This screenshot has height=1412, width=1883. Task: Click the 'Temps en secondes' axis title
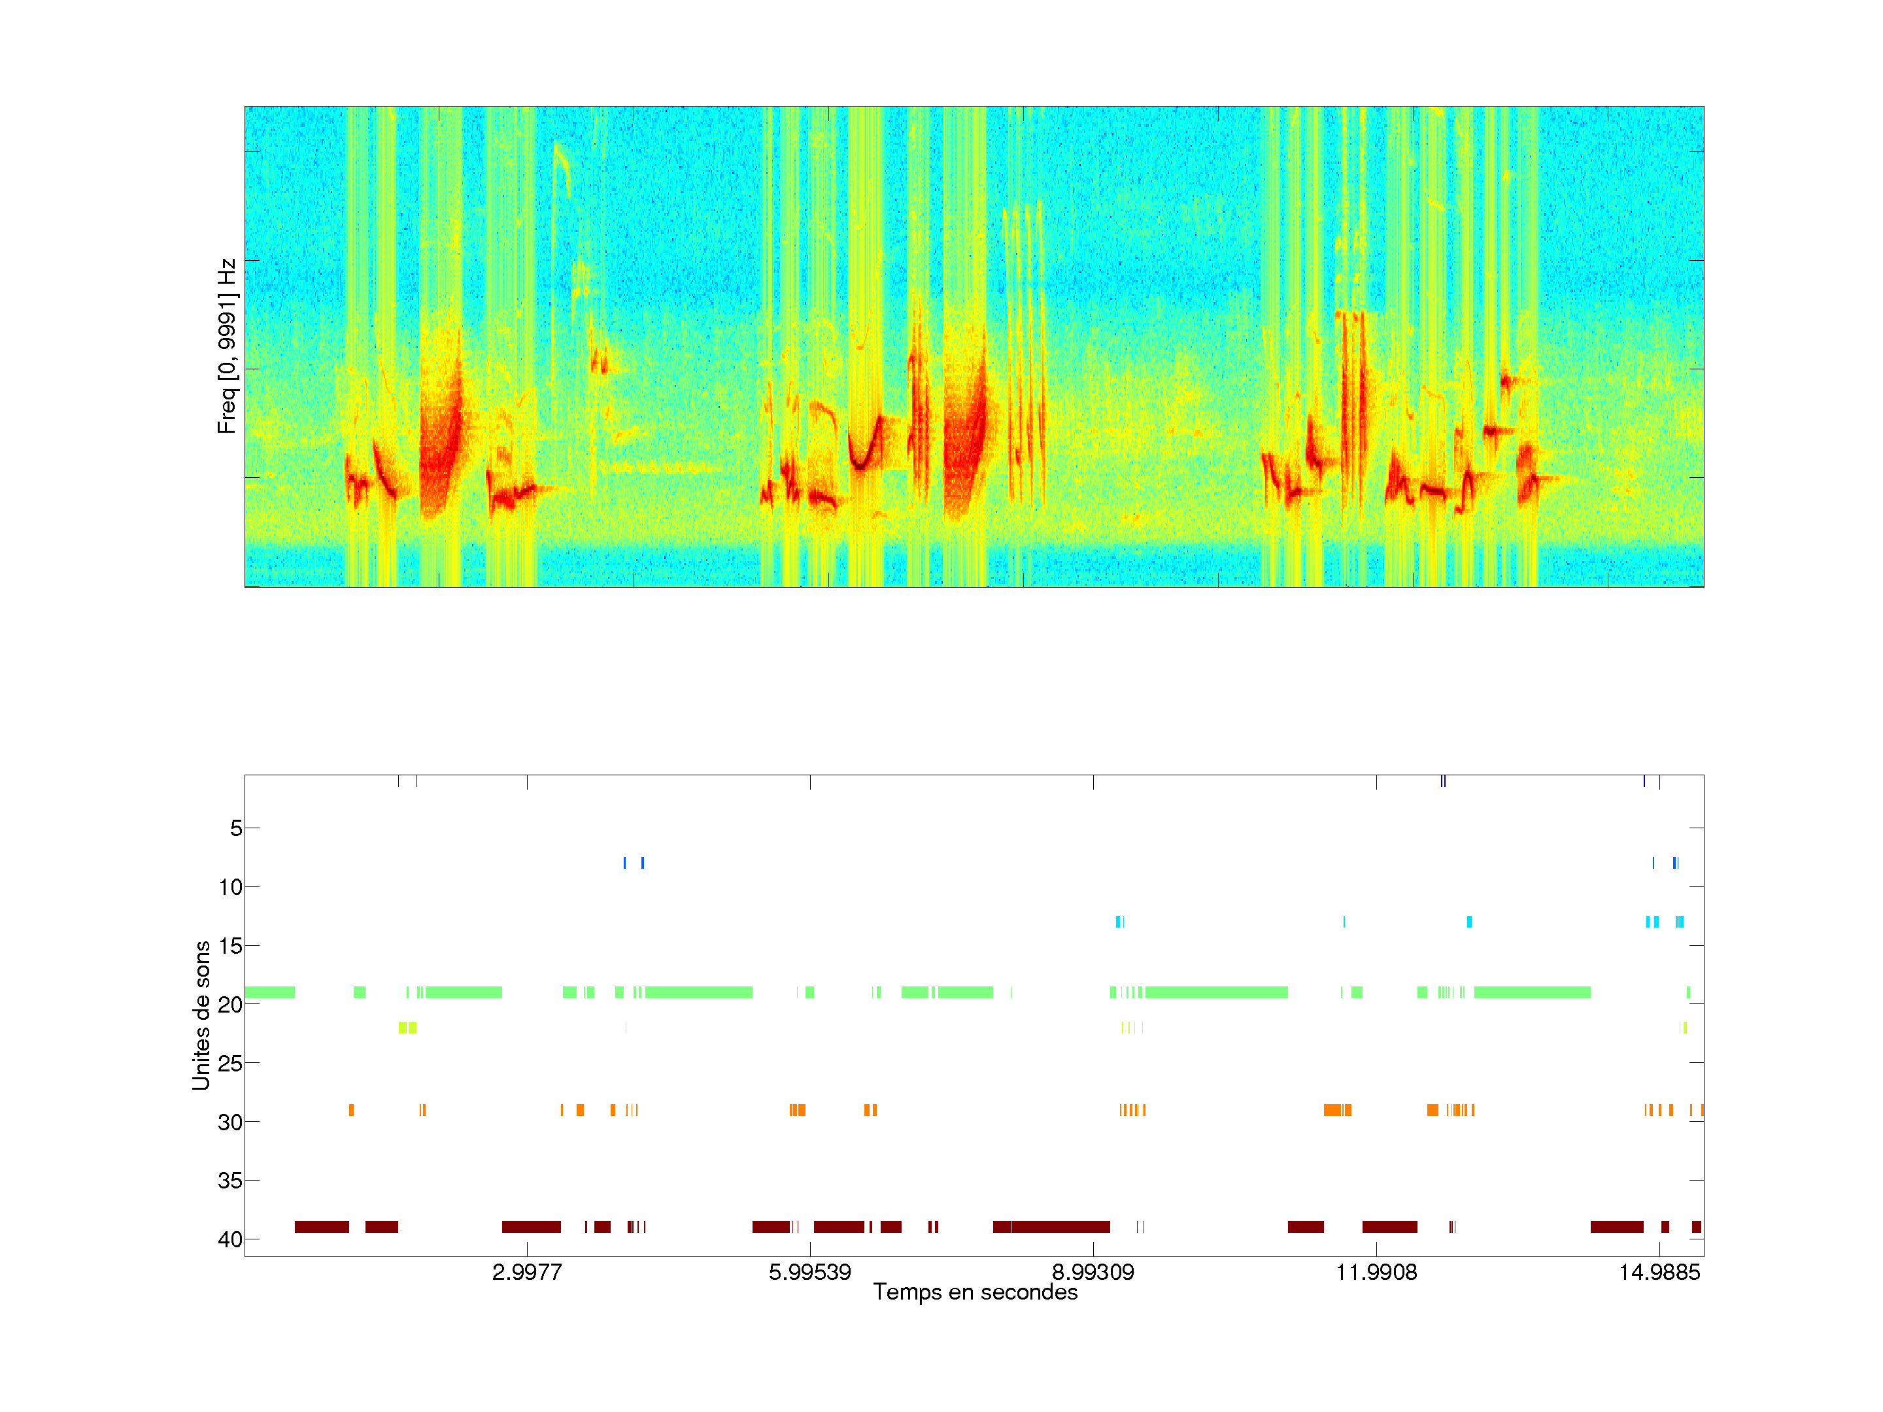[975, 1292]
